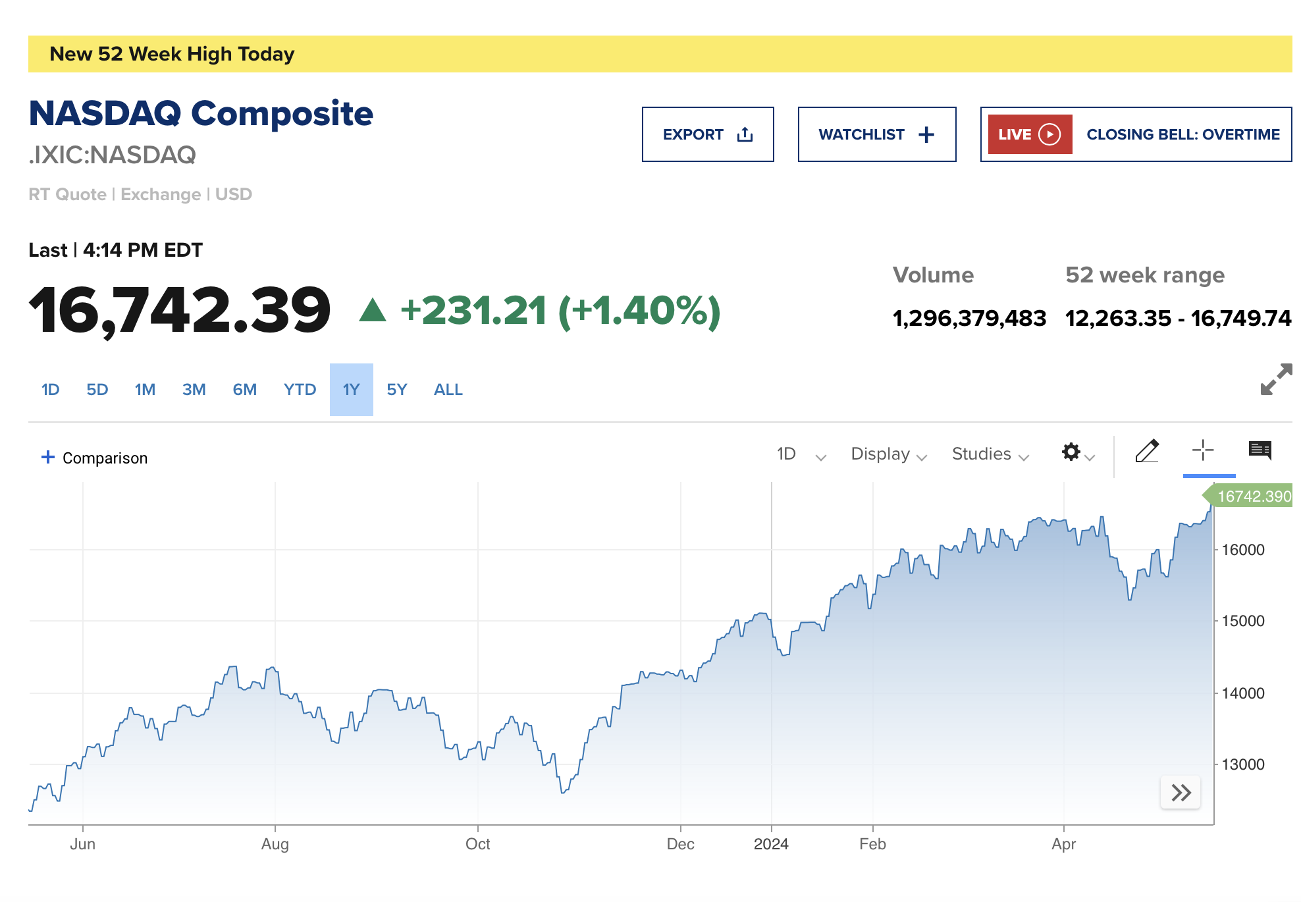Show the ALL time range
Viewport: 1301px width, 902px height.
pyautogui.click(x=448, y=390)
